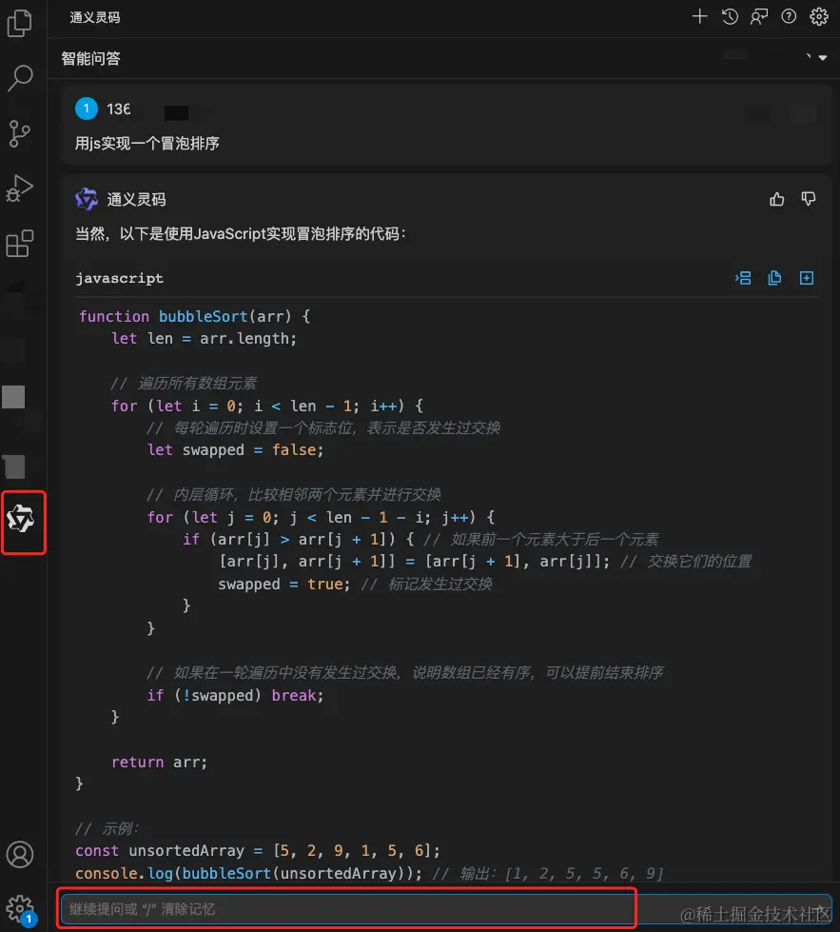Click the 通义灵码 panel title
Image resolution: width=840 pixels, height=932 pixels.
click(x=95, y=17)
